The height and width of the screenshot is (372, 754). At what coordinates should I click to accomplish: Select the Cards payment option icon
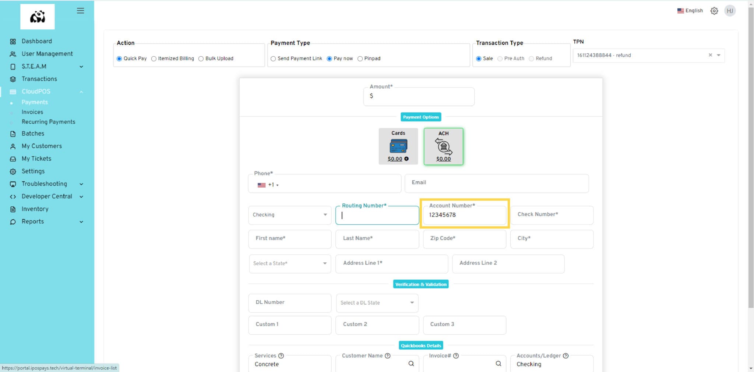[x=398, y=146]
